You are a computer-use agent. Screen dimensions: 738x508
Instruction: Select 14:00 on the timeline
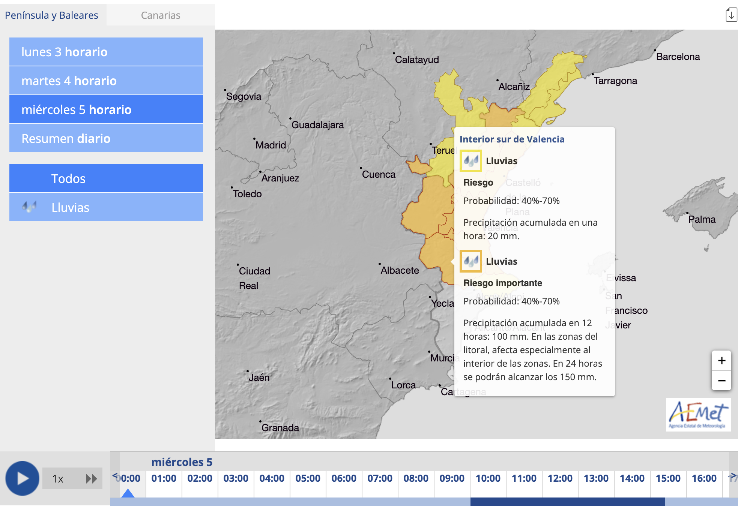pos(632,478)
